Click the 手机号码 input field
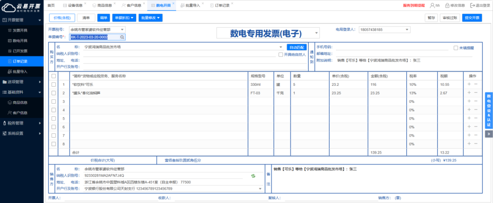This screenshot has width=493, height=203. pos(392,47)
